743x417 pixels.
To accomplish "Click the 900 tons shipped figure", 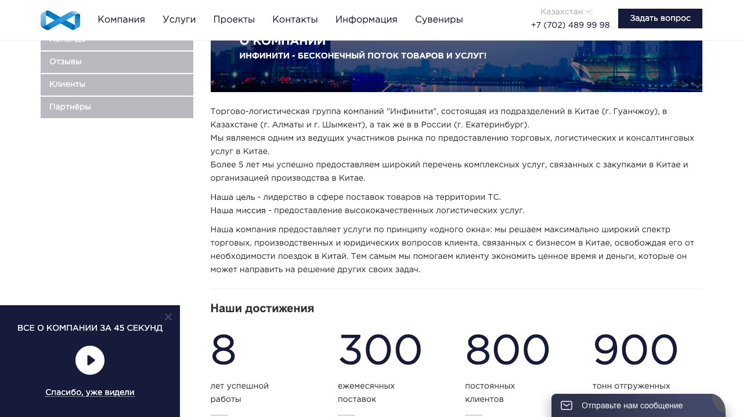I will (x=635, y=351).
